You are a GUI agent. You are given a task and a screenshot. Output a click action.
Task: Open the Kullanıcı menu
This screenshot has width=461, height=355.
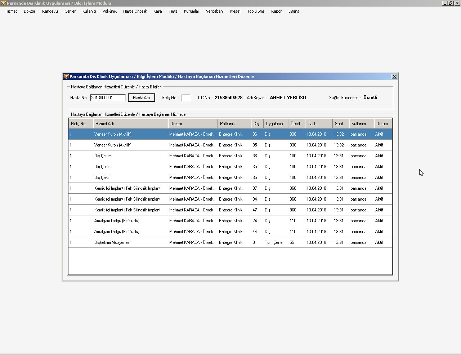(89, 11)
